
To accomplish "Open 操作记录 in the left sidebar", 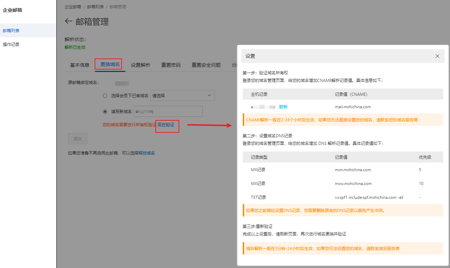I will (x=11, y=45).
